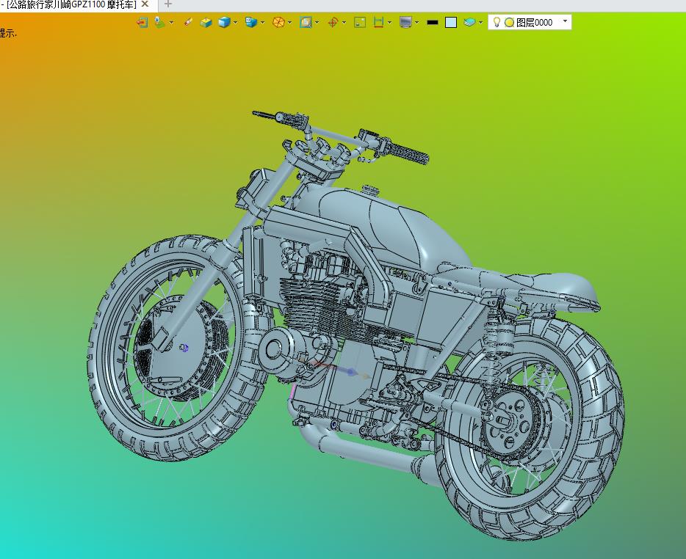The height and width of the screenshot is (559, 686).
Task: Click the dimension measure icon
Action: pyautogui.click(x=378, y=22)
